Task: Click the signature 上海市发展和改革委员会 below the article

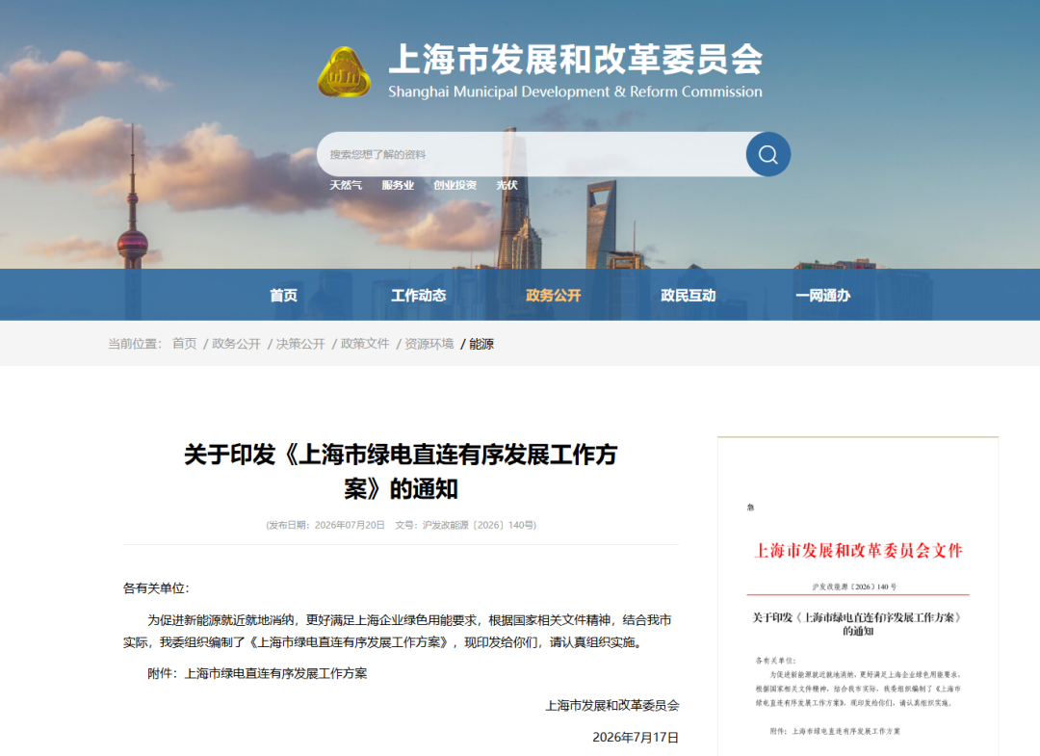Action: pos(612,705)
